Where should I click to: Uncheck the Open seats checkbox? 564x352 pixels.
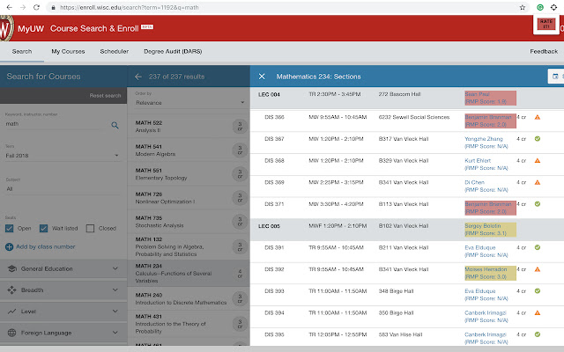click(10, 228)
